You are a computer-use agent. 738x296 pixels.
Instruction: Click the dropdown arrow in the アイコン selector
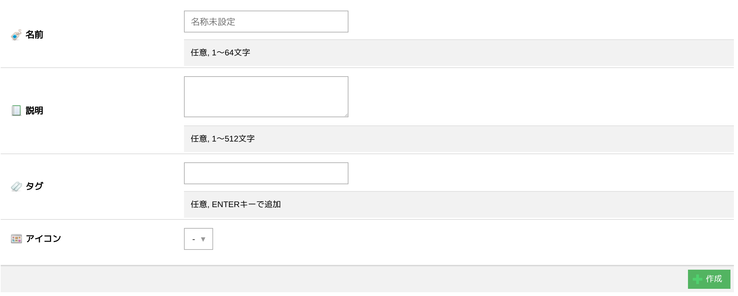(203, 239)
